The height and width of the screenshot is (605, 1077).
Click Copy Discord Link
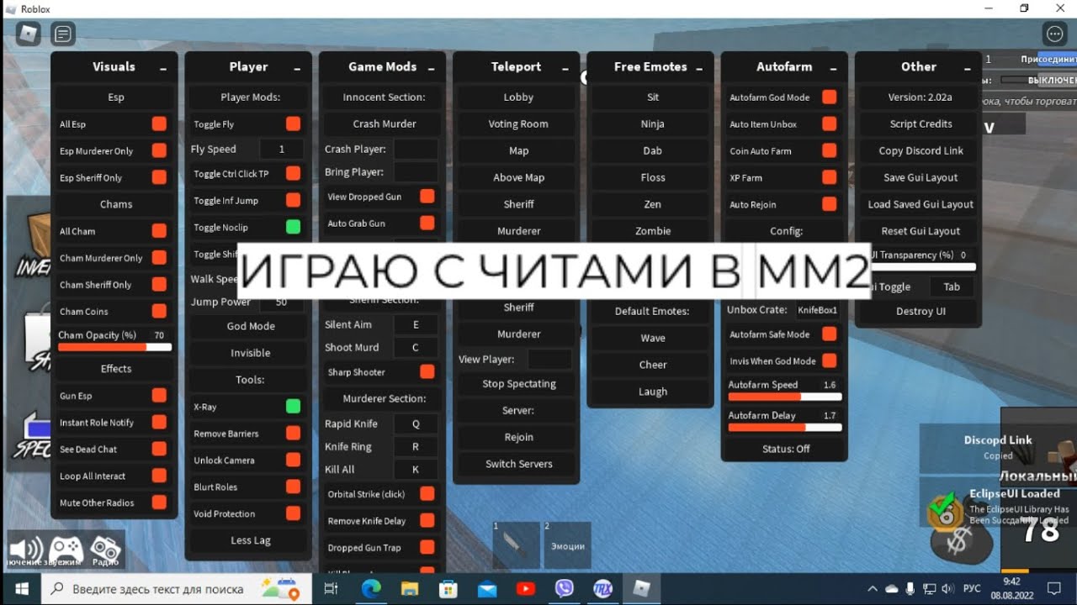920,151
